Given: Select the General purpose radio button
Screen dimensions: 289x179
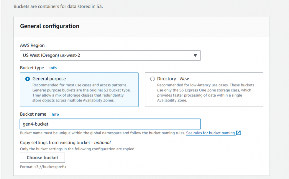Looking at the screenshot, I should (28, 79).
